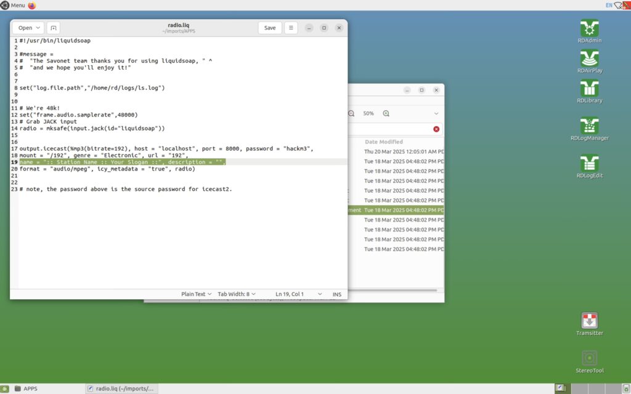Click the show desktop icon in bottom panel

pyautogui.click(x=4, y=389)
